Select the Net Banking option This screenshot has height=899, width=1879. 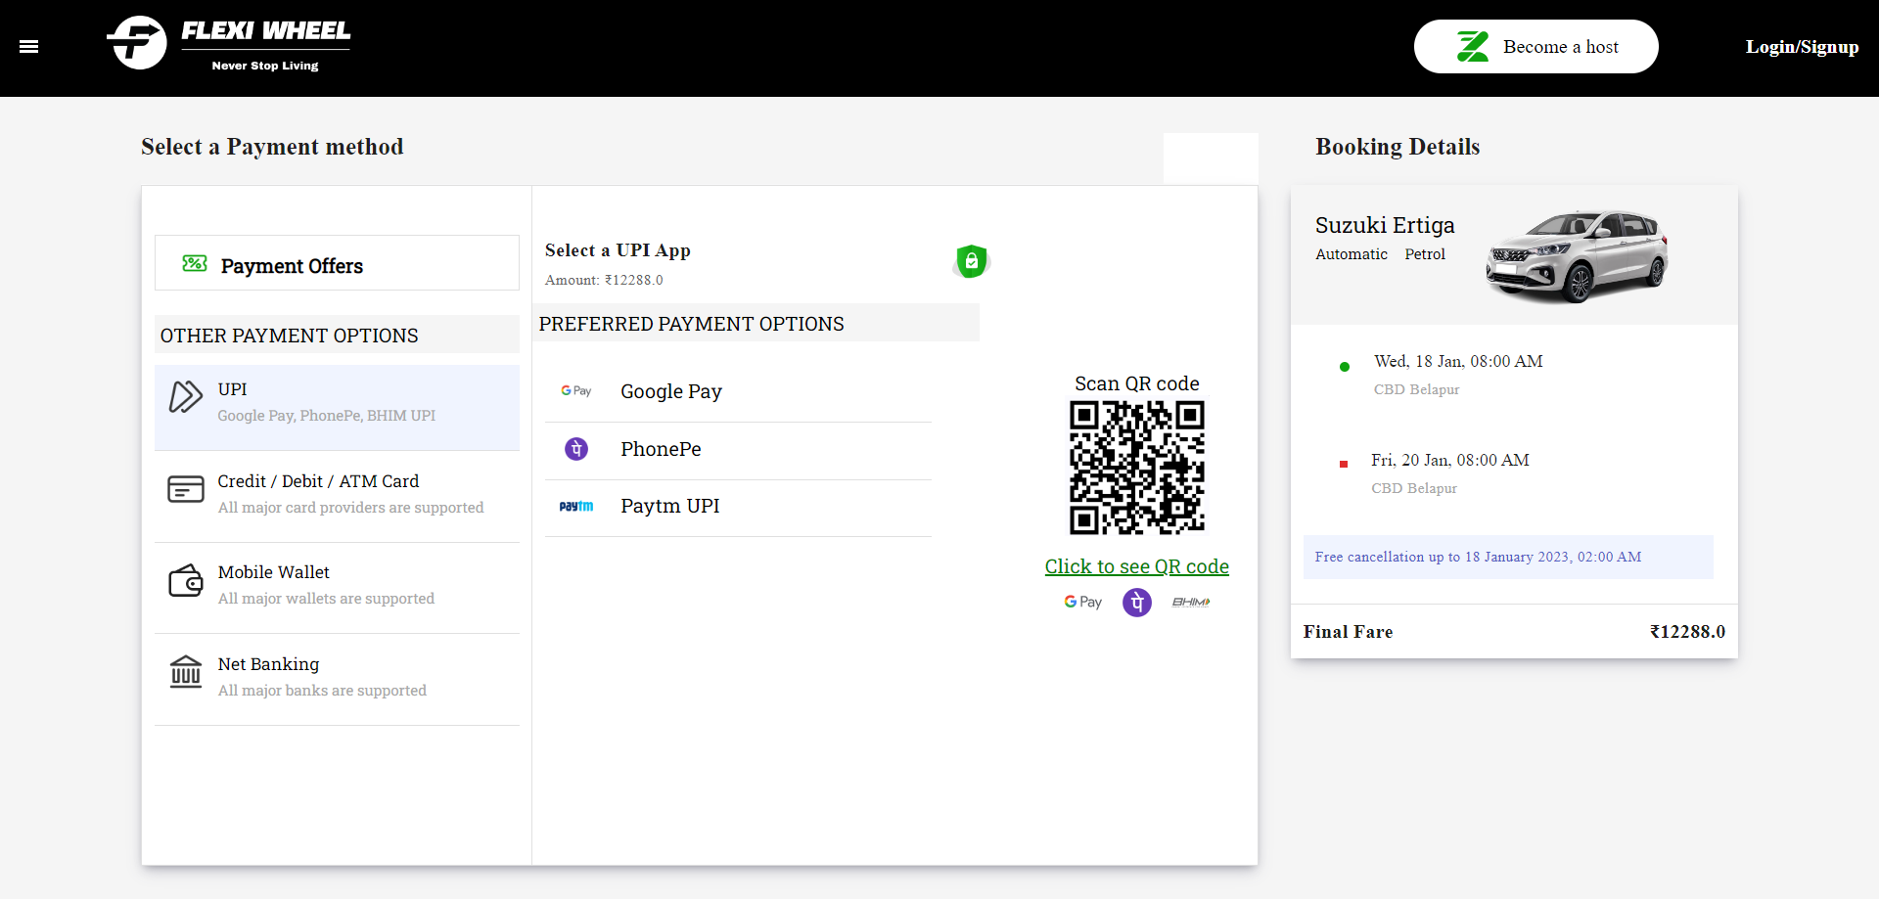point(337,679)
